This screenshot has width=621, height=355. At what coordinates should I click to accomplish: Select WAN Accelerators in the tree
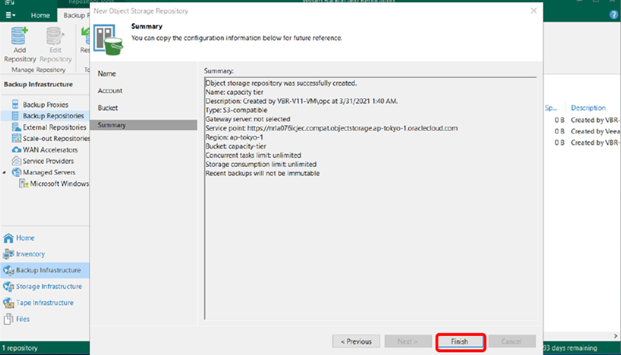50,149
